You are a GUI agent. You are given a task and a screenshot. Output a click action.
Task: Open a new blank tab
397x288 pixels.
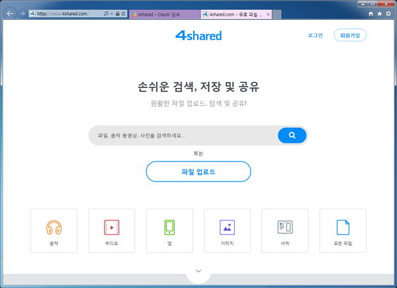(277, 15)
